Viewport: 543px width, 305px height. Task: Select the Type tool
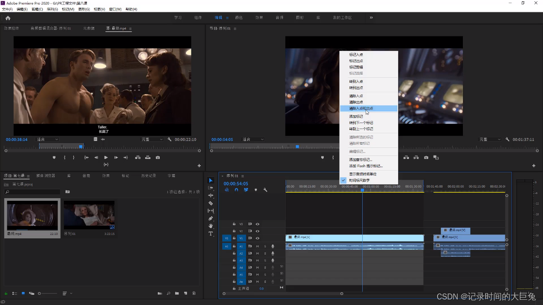[211, 234]
